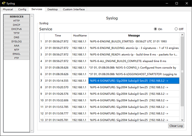Select the AAA service
Image resolution: width=192 pixels, height=136 pixels.
pos(17,45)
